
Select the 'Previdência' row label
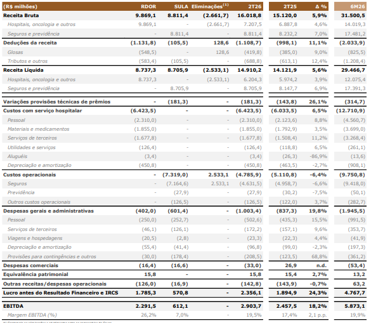point(21,192)
